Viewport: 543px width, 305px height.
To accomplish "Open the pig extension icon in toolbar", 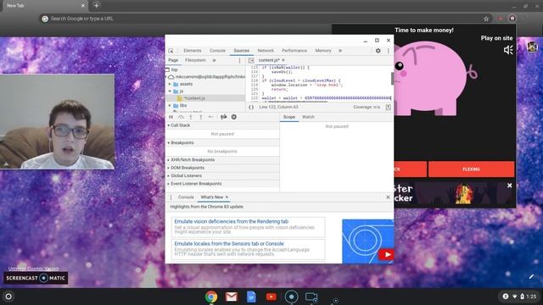I will point(512,19).
